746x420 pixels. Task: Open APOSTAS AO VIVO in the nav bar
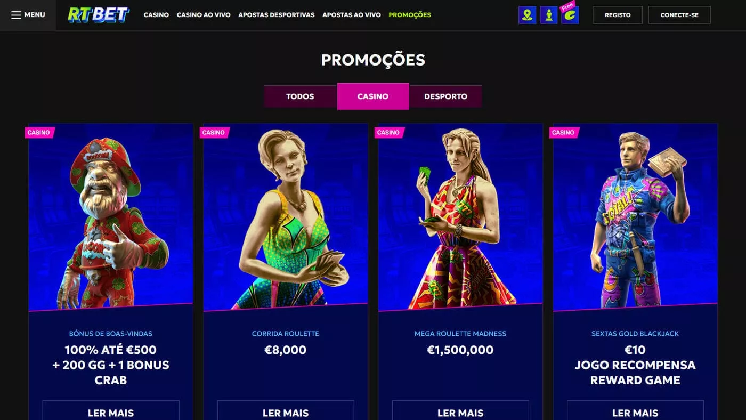coord(352,15)
